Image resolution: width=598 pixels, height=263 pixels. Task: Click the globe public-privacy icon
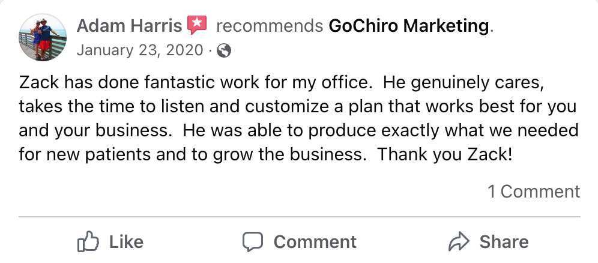(224, 50)
